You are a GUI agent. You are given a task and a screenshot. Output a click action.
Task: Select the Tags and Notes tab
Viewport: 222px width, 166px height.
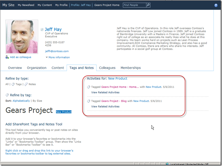tap(82, 68)
